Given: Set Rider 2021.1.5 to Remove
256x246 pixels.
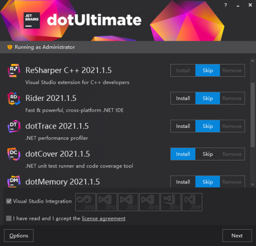Looking at the screenshot, I should click(x=232, y=98).
